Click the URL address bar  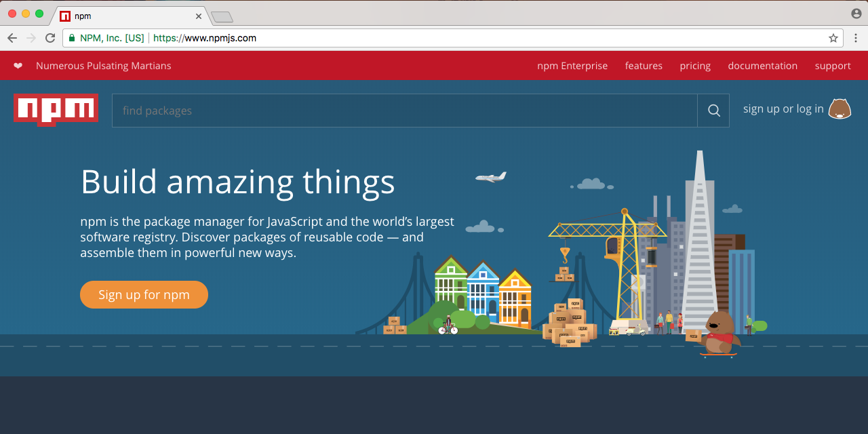pyautogui.click(x=453, y=38)
